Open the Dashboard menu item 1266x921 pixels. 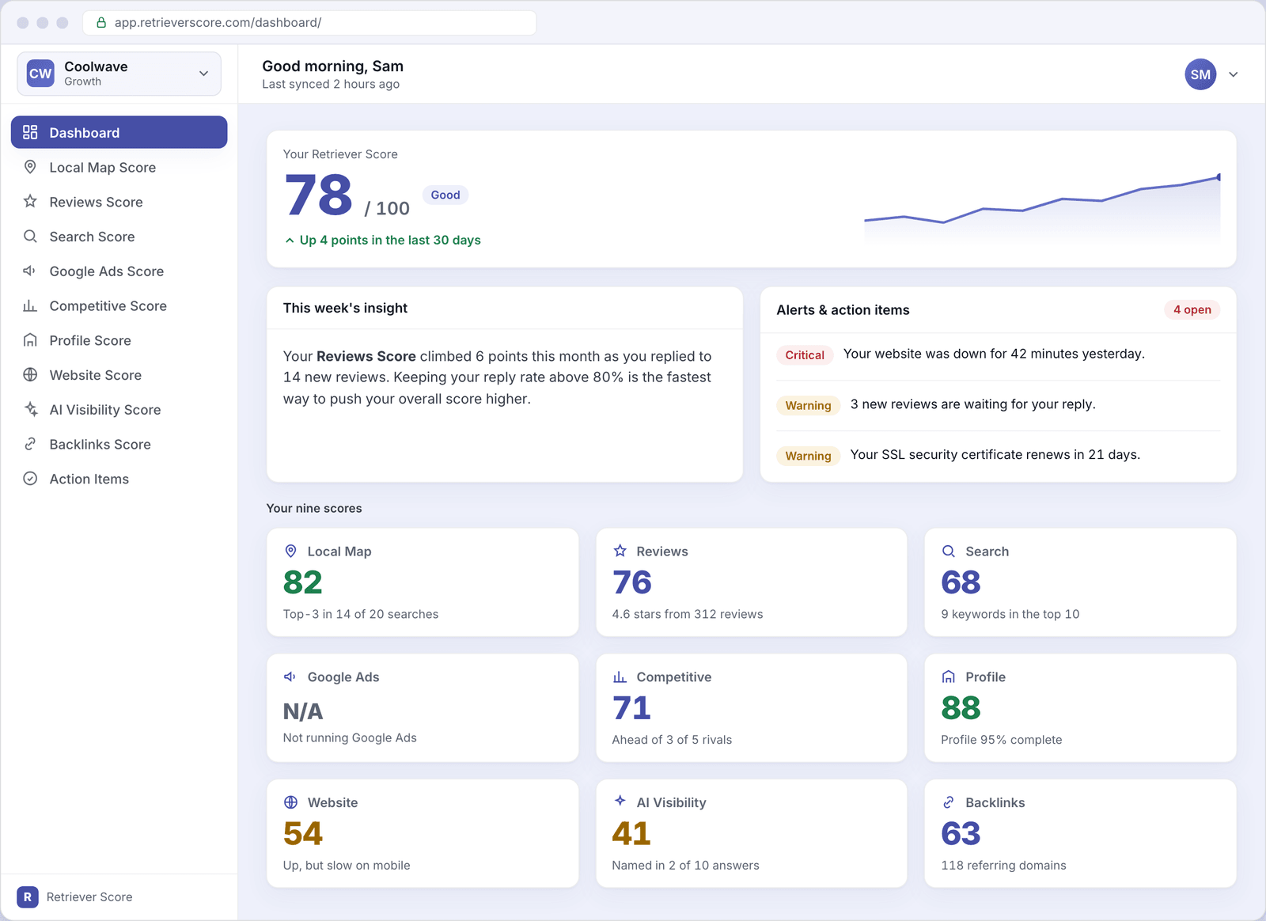119,132
